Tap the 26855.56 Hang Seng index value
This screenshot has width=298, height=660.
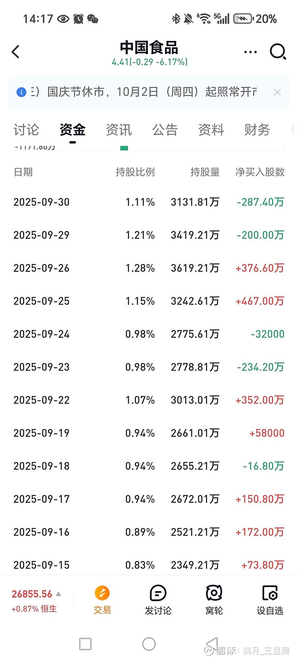[32, 594]
